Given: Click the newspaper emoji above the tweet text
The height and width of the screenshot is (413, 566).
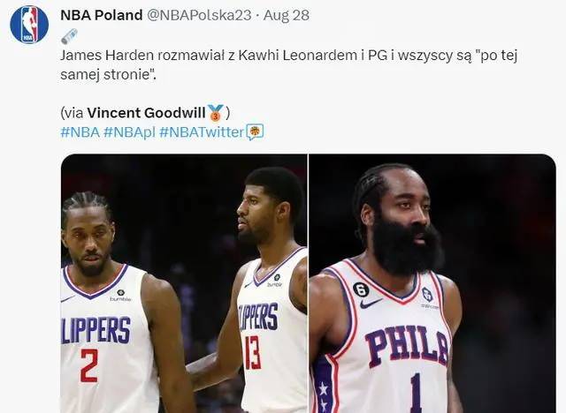Looking at the screenshot, I should click(69, 36).
